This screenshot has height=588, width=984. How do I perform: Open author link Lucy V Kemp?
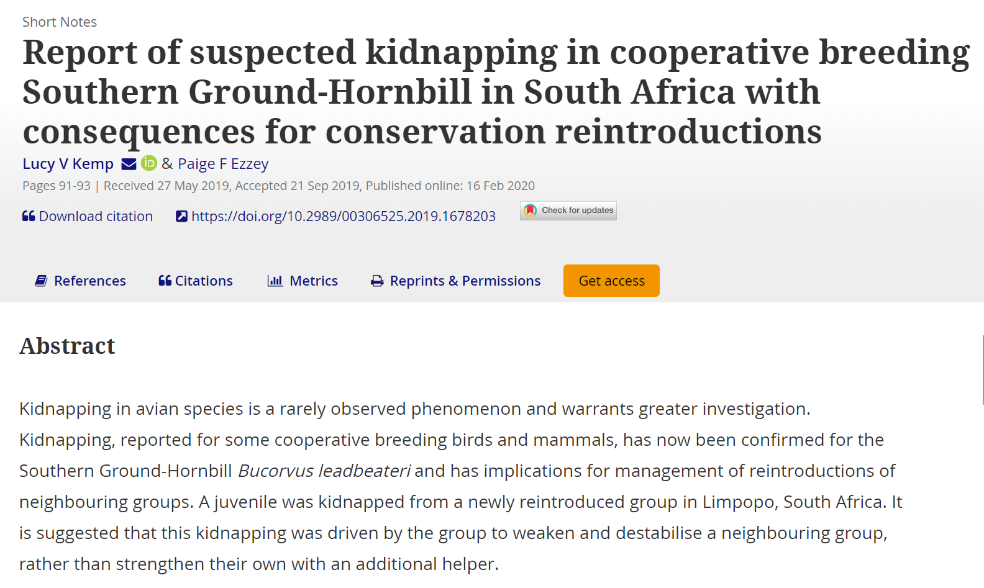tap(68, 164)
